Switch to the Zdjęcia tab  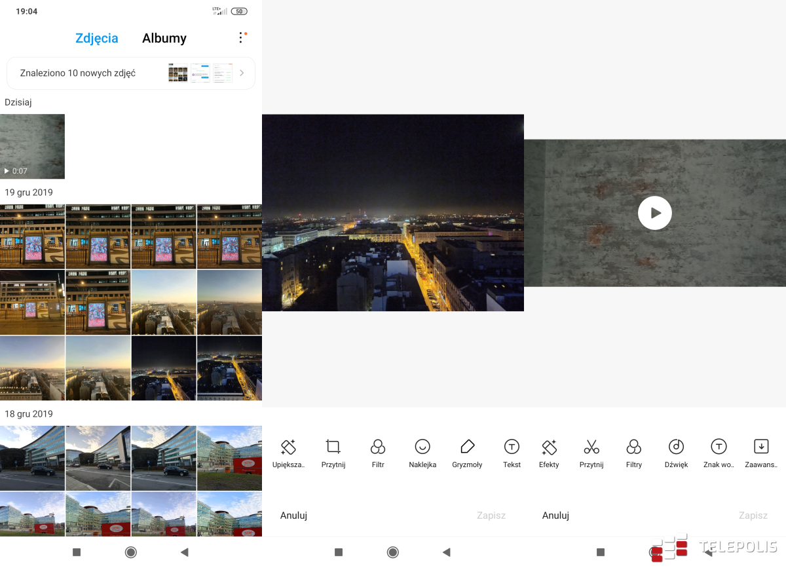pyautogui.click(x=97, y=39)
